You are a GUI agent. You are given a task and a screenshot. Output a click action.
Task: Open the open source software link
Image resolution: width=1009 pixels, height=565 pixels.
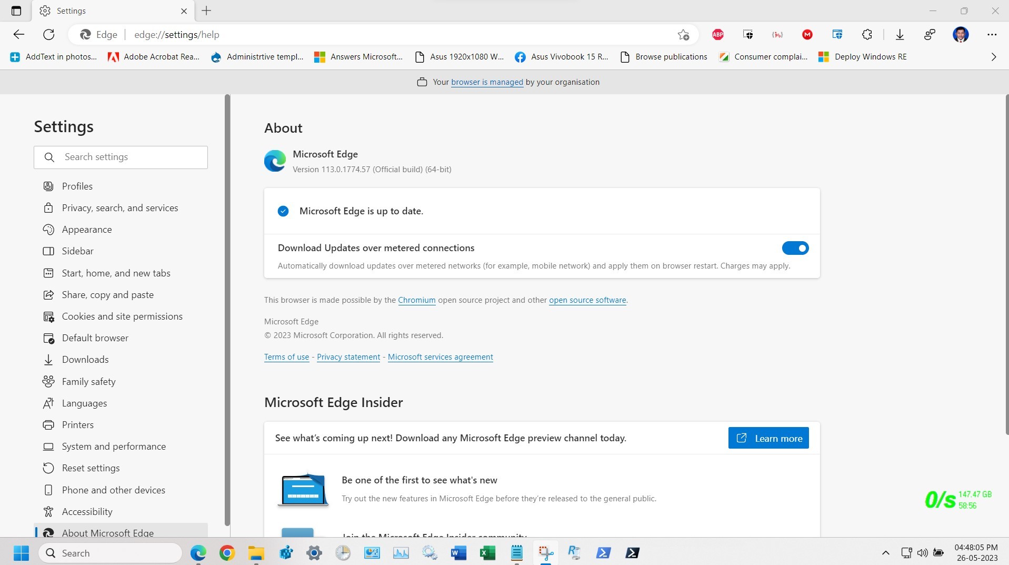(587, 300)
